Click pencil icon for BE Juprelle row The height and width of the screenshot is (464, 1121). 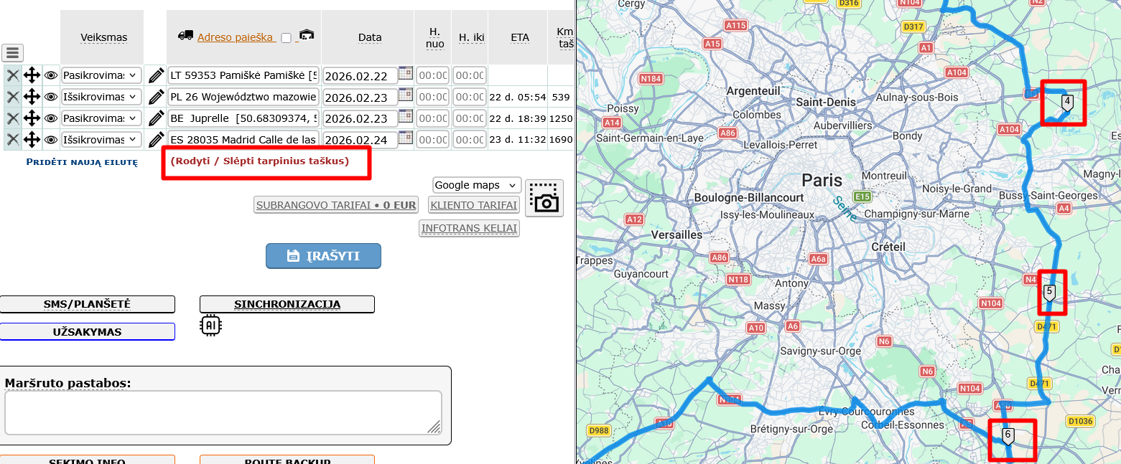pos(156,118)
